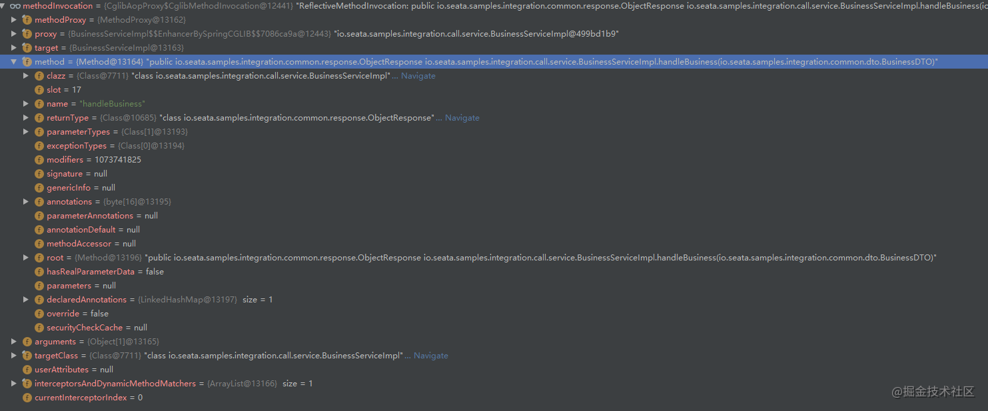Select 'securityCheckCache = null' row
The image size is (988, 411).
[494, 327]
